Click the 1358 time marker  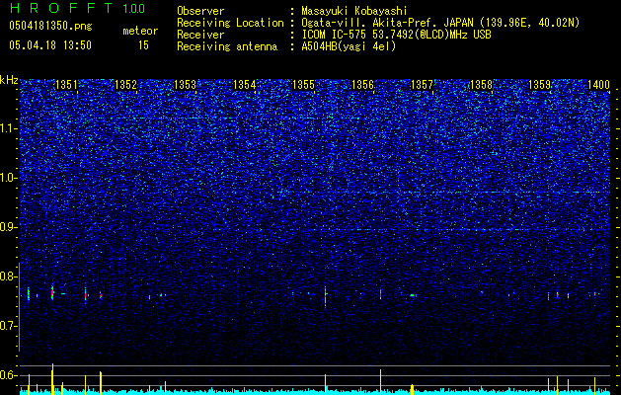point(481,85)
